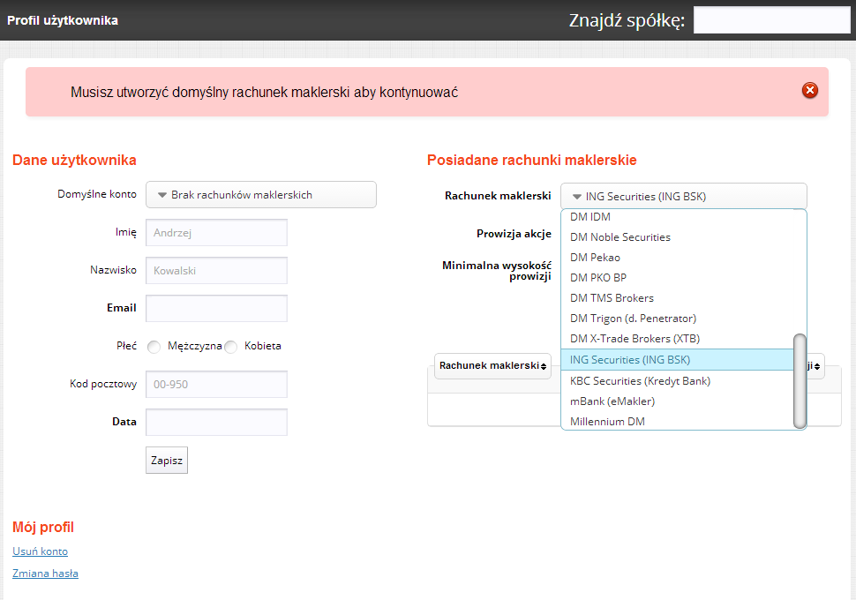Select the Mężczyzna radio button
The width and height of the screenshot is (856, 600).
(x=154, y=347)
